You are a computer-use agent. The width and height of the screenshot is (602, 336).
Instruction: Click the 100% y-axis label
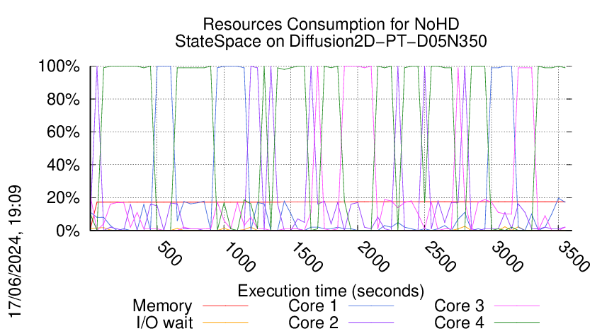(x=59, y=66)
